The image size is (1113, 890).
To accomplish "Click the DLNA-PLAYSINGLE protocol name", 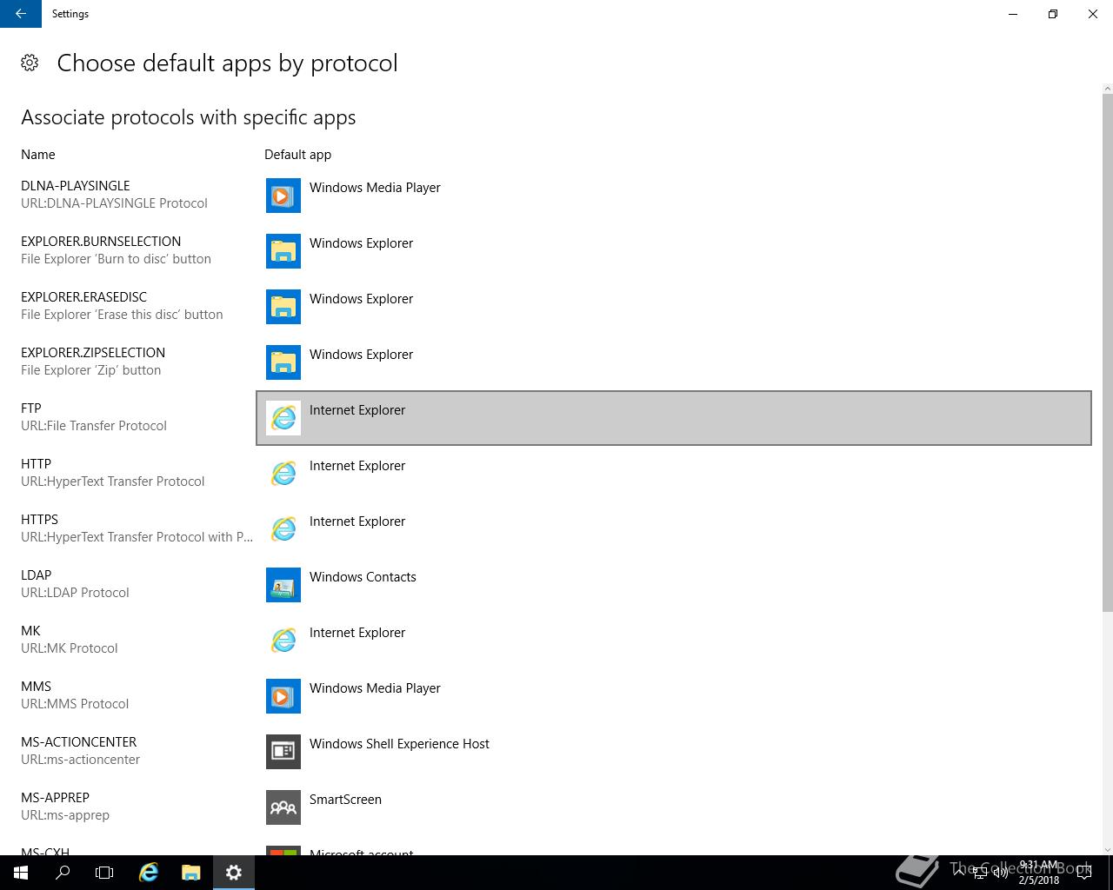I will pos(76,186).
